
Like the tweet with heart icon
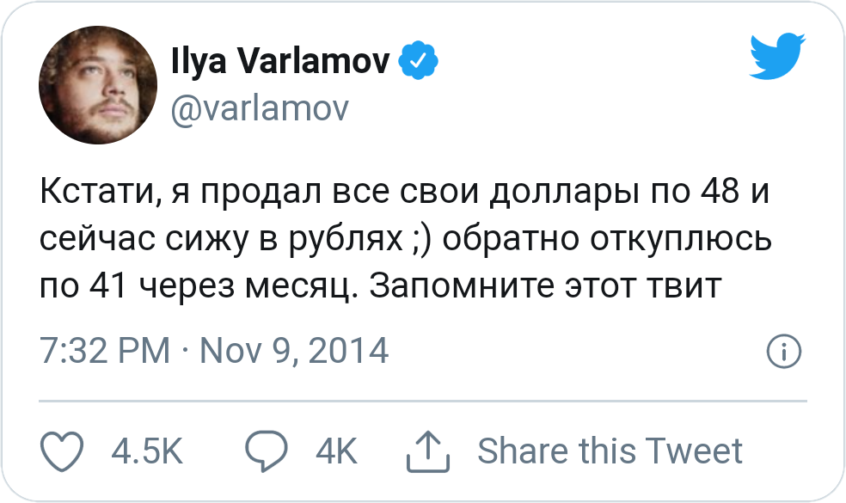[62, 451]
